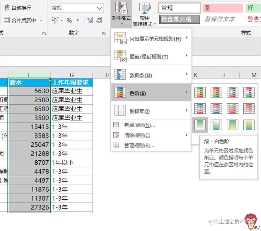The height and width of the screenshot is (231, 261).
Task: Apply percent style
Action: tap(69, 21)
